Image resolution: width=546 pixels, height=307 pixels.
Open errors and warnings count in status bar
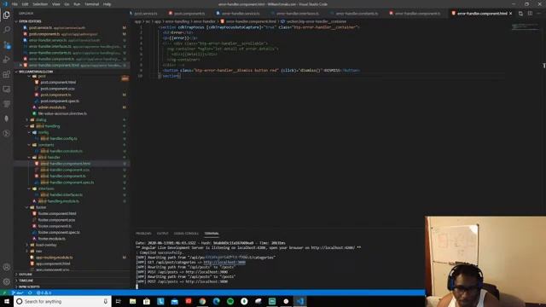pyautogui.click(x=44, y=293)
